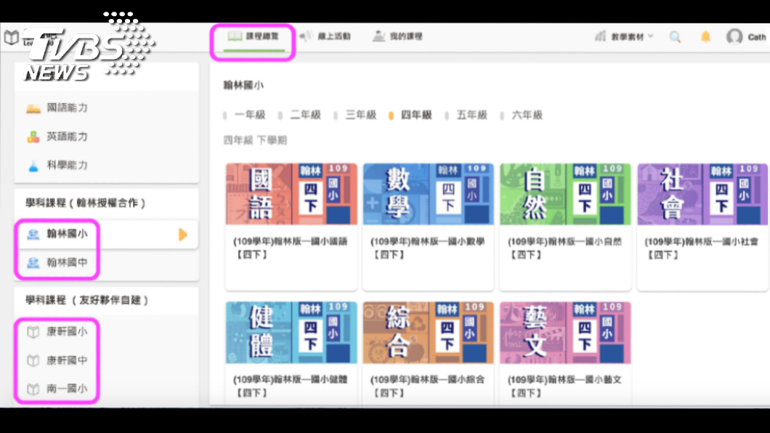Click the 科學能力 flask icon
Image resolution: width=770 pixels, height=433 pixels.
33,166
